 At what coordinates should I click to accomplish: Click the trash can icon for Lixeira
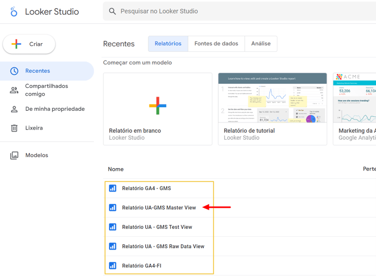[x=14, y=128]
